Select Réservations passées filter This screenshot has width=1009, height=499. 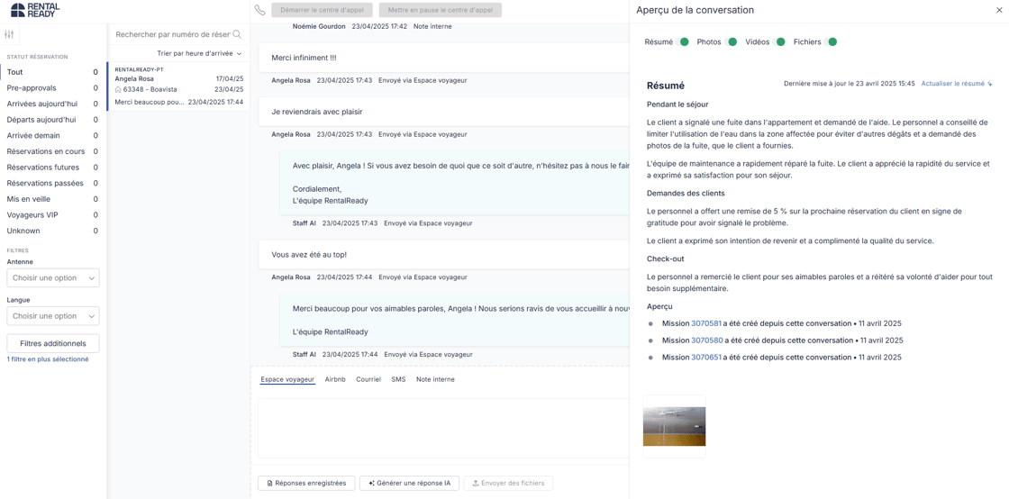pos(53,183)
